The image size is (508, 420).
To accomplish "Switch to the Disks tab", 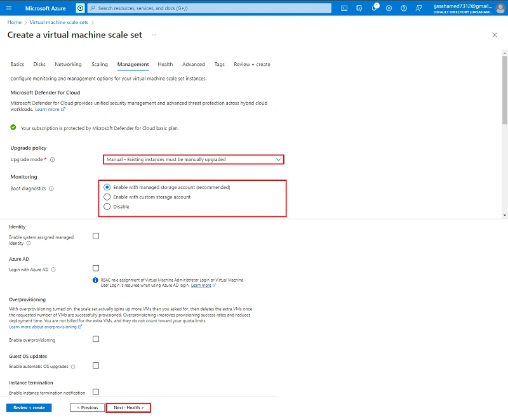I will [39, 64].
